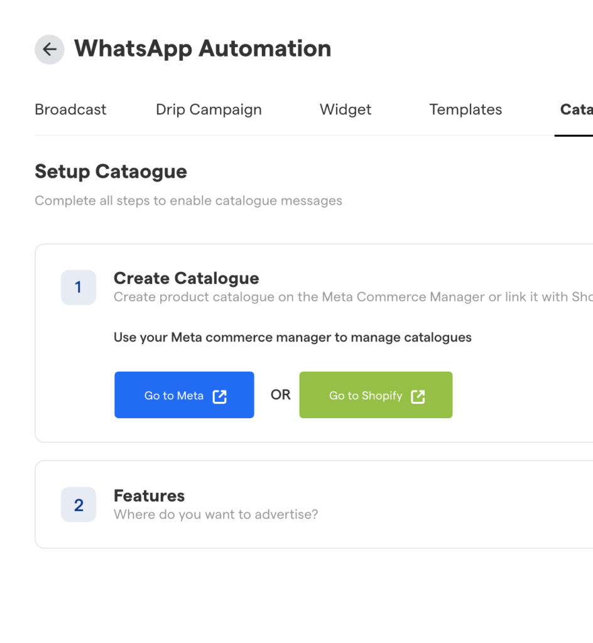Image resolution: width=593 pixels, height=643 pixels.
Task: Click the OR separator between buttons
Action: click(281, 395)
